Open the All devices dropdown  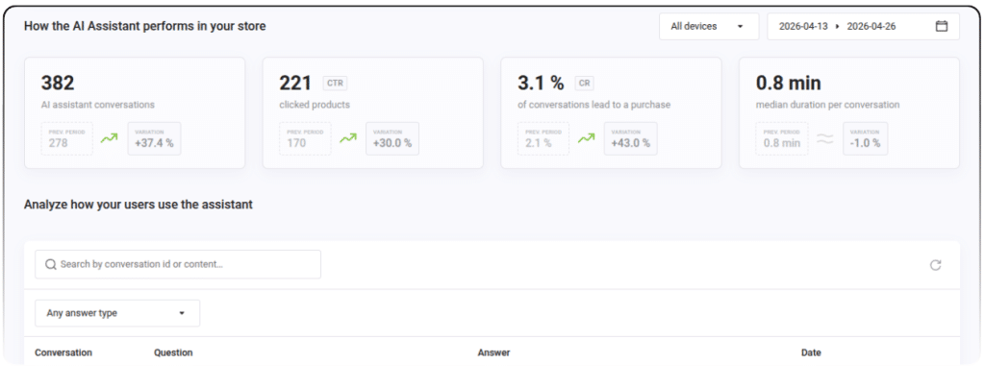pos(709,26)
